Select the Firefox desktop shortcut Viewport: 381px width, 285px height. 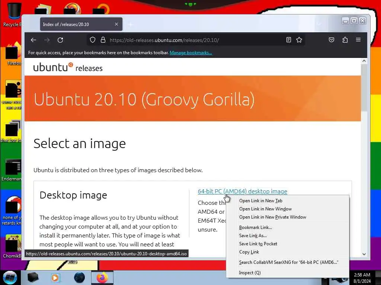tap(13, 54)
